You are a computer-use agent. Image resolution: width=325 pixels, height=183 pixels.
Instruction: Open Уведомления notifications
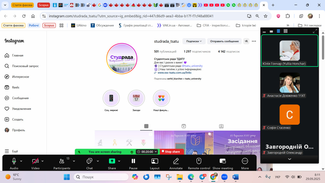[x=18, y=109]
